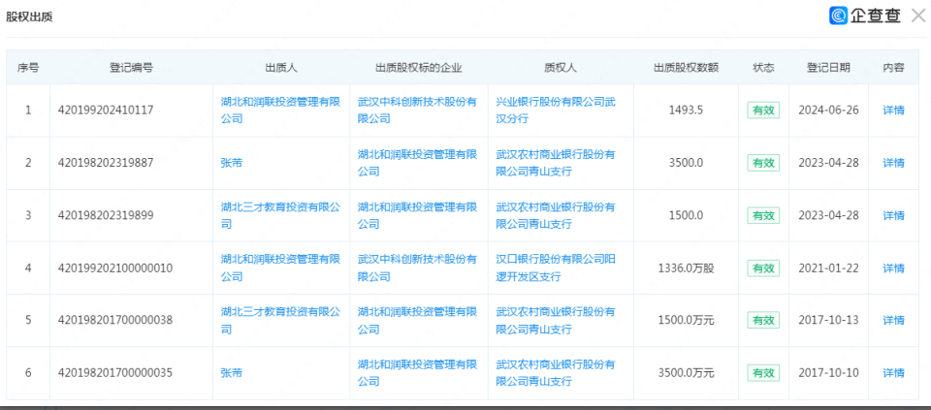This screenshot has height=410, width=931.
Task: Select registration number 420198202319887
Action: point(106,163)
